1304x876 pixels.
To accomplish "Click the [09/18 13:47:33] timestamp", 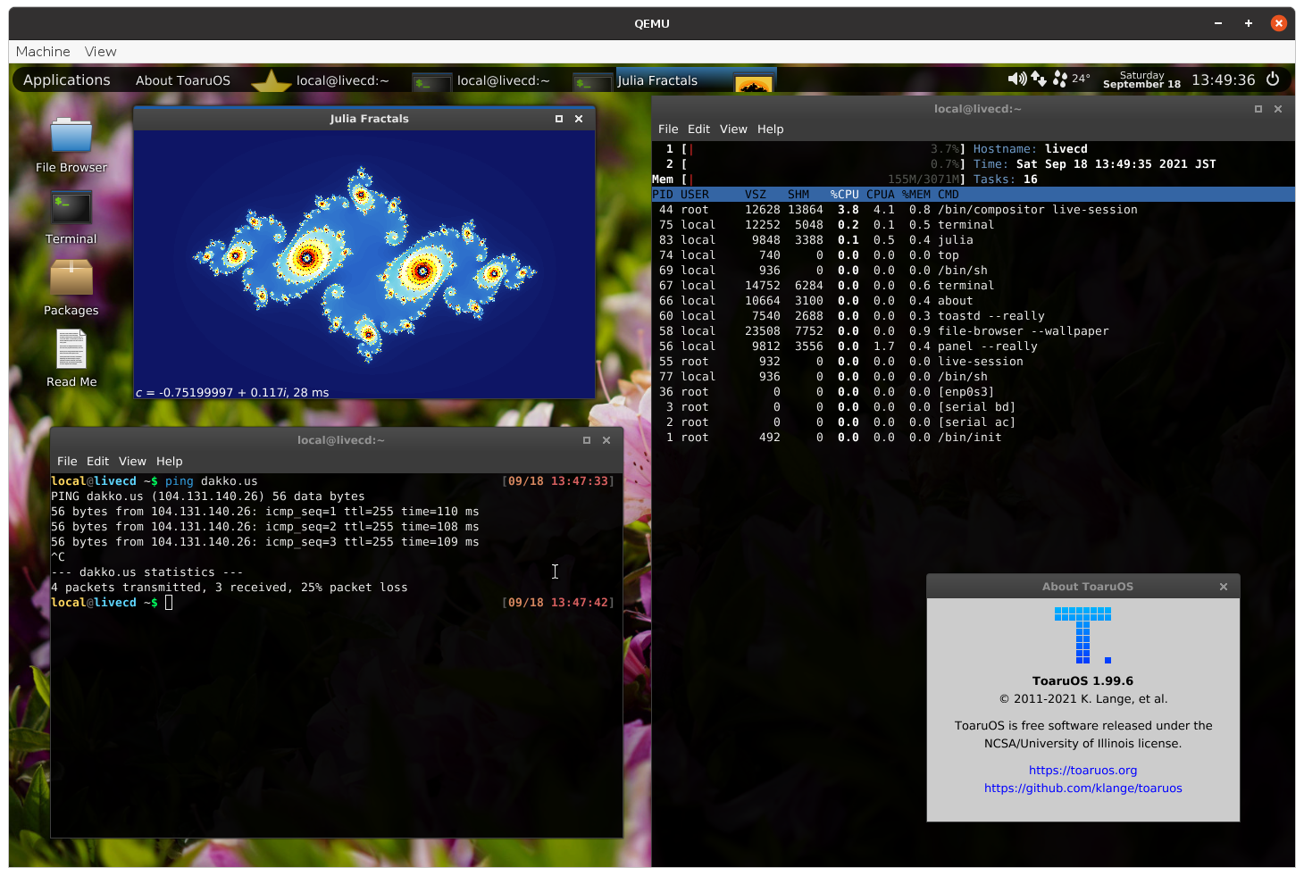I will (x=558, y=481).
